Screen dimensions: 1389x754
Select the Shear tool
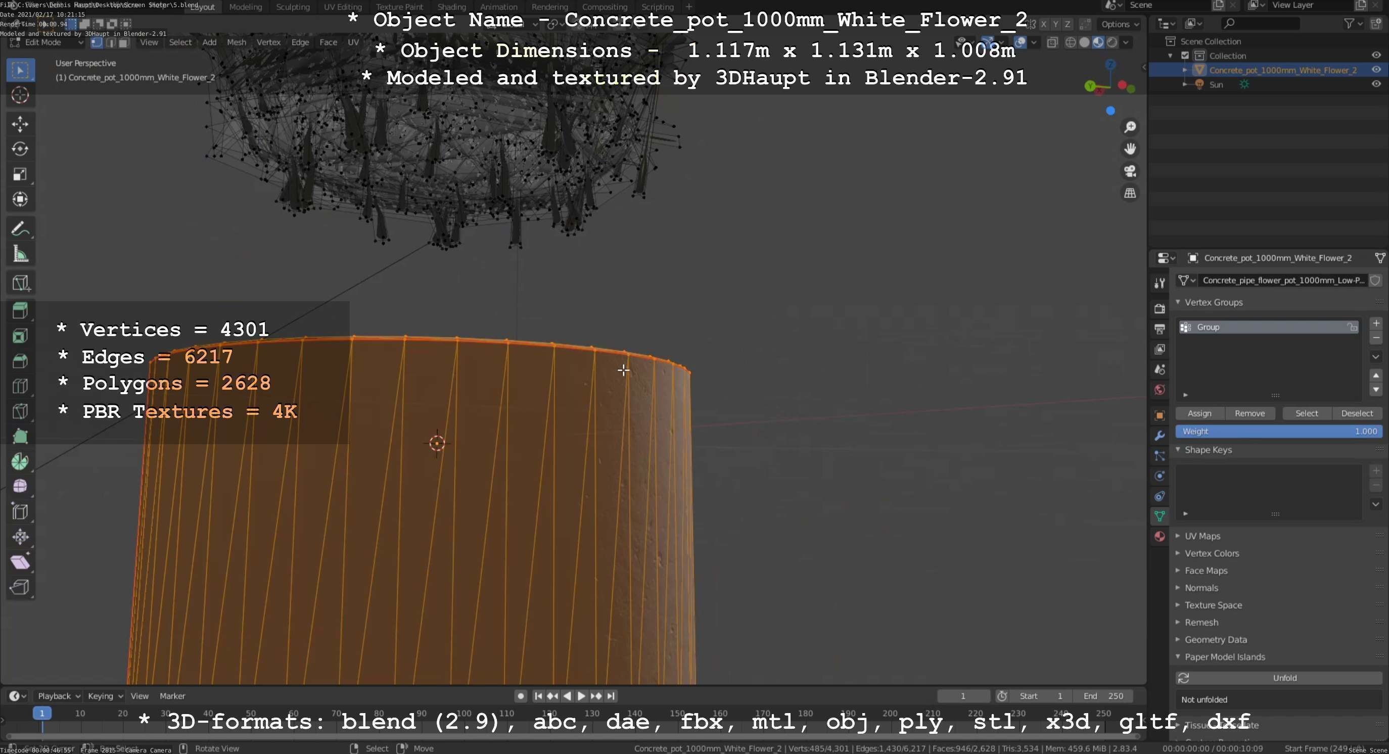click(x=21, y=561)
